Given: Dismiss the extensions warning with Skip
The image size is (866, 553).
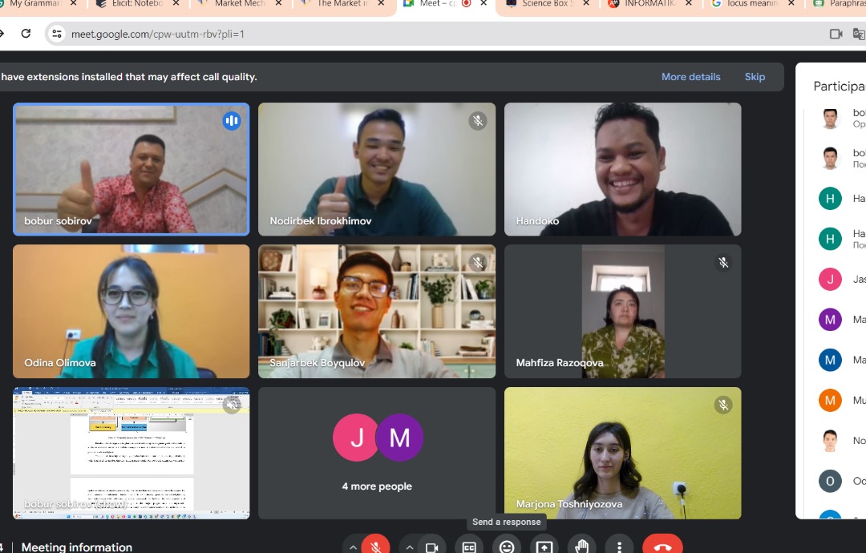Looking at the screenshot, I should tap(755, 77).
